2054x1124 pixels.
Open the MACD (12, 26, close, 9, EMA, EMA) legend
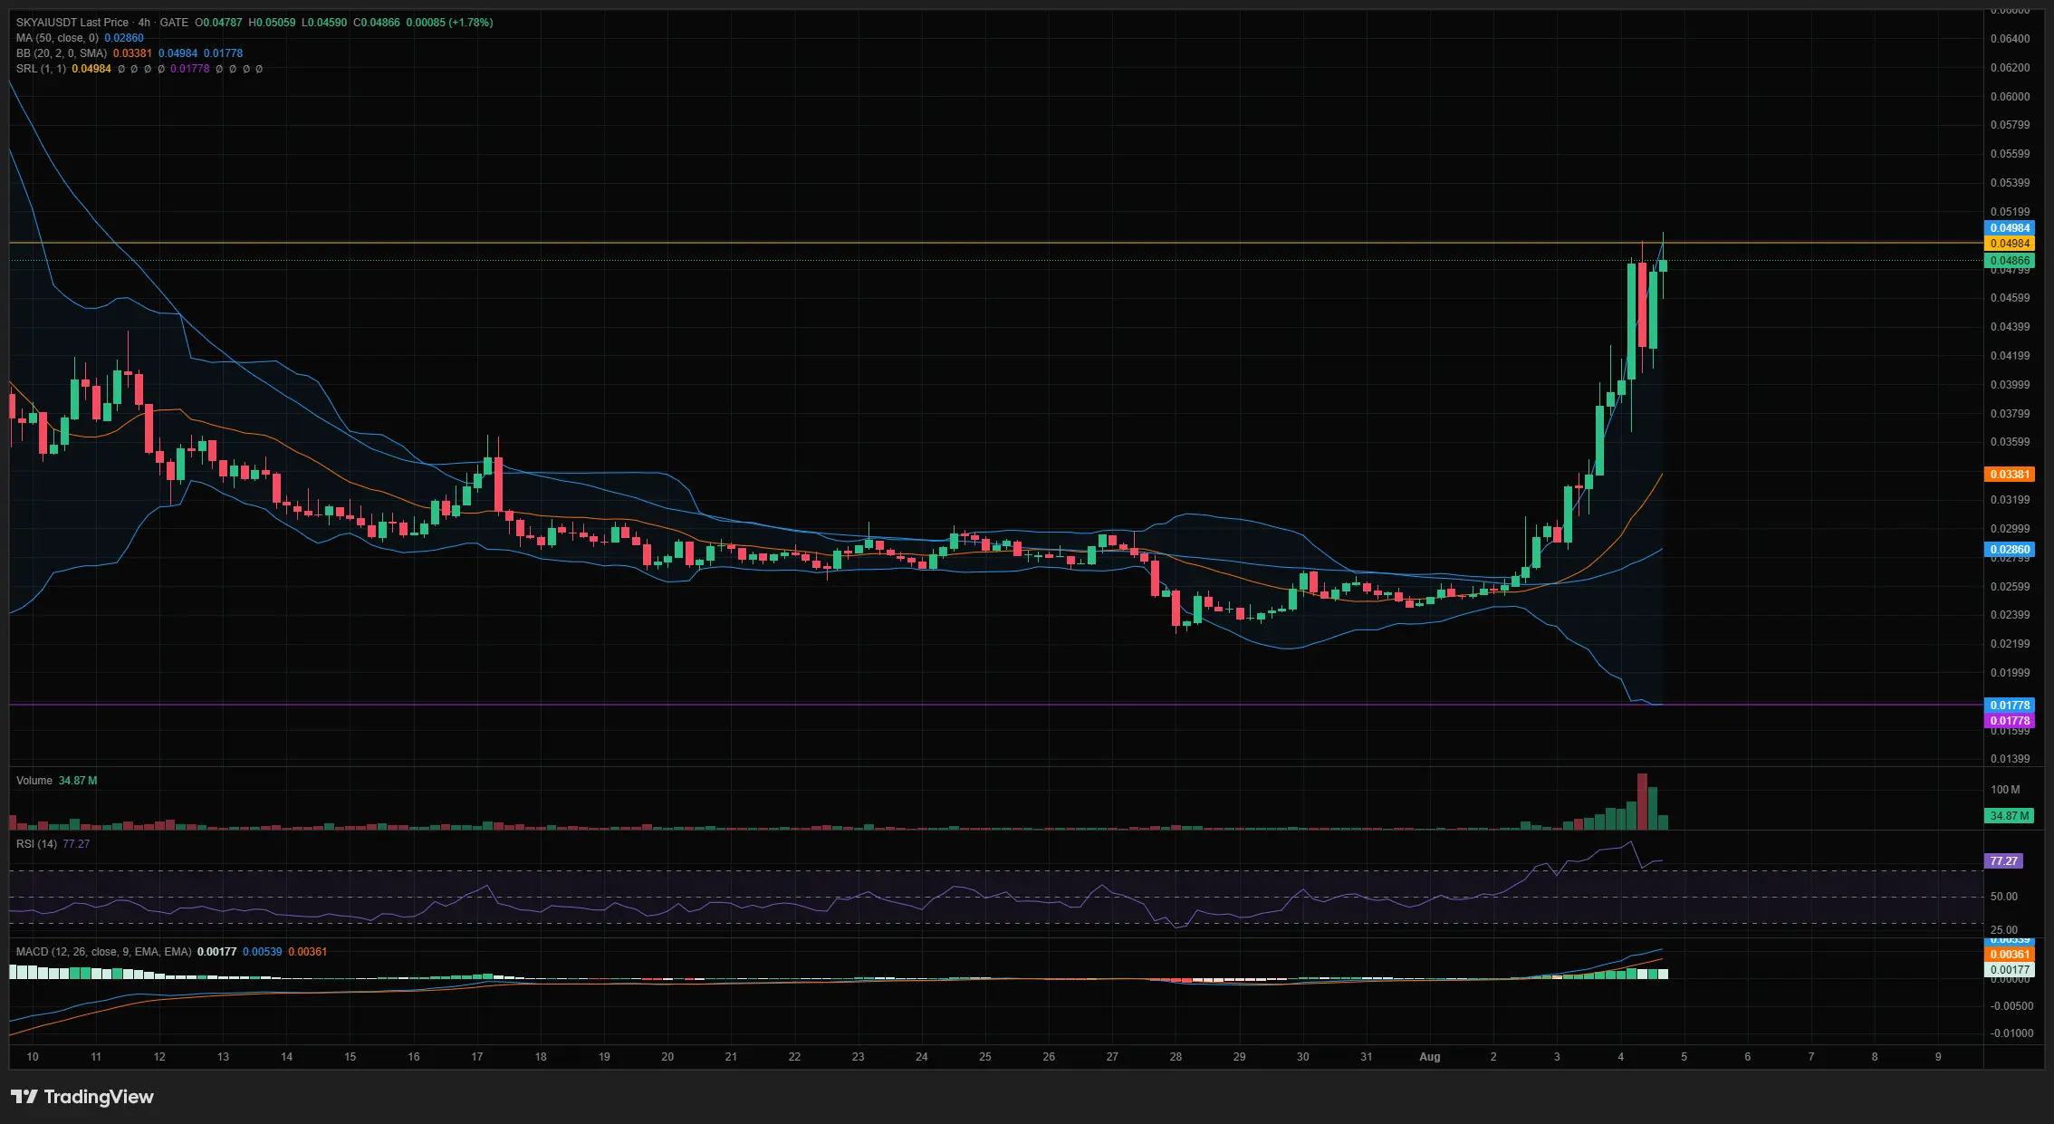pyautogui.click(x=104, y=952)
